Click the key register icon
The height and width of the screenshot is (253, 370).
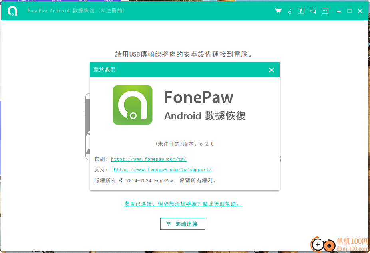pos(290,11)
